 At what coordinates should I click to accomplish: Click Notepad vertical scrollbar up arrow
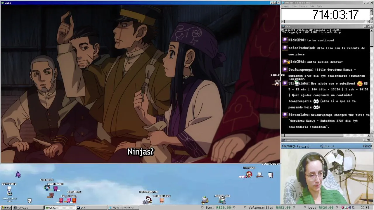pyautogui.click(x=371, y=10)
